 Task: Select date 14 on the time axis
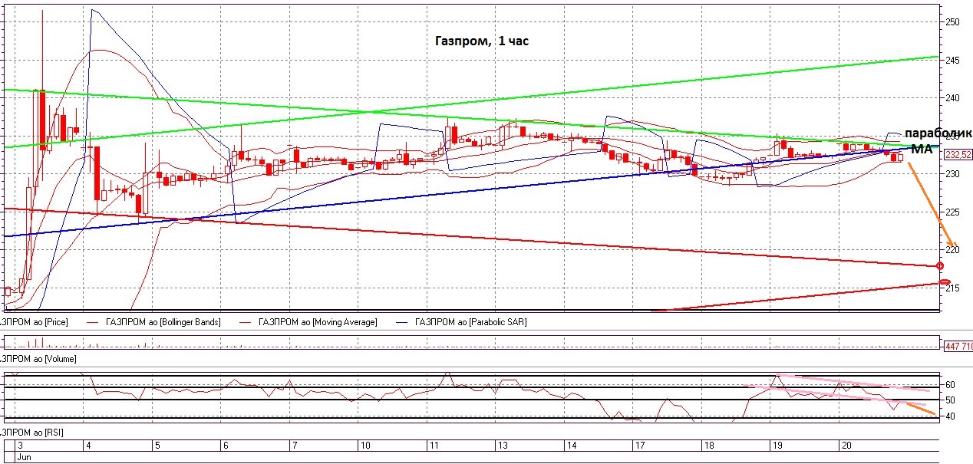coord(572,445)
